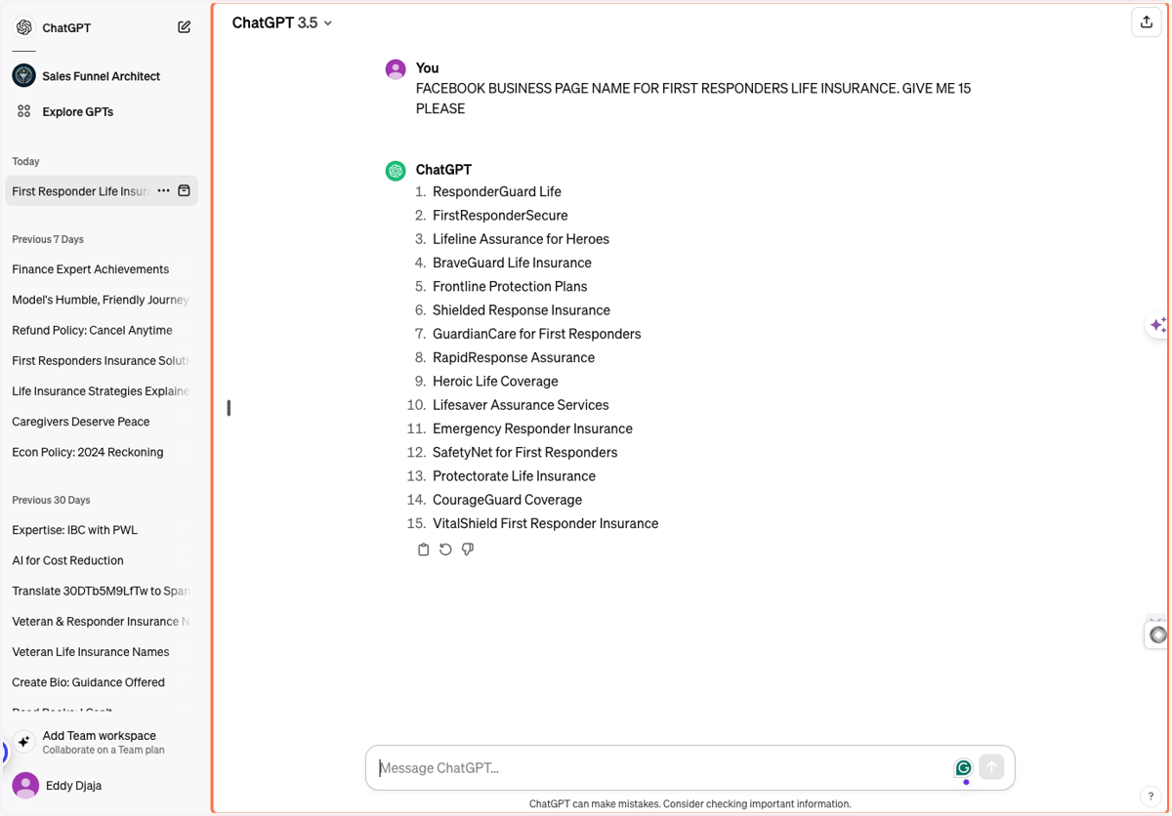Click 'VitalShield First Responder Insurance' text

click(x=545, y=523)
